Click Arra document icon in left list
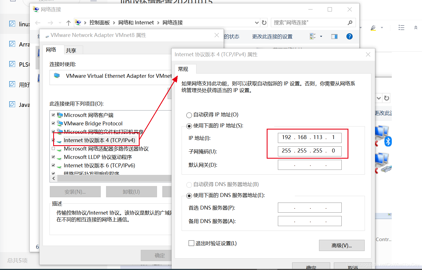The width and height of the screenshot is (422, 270). (x=12, y=44)
